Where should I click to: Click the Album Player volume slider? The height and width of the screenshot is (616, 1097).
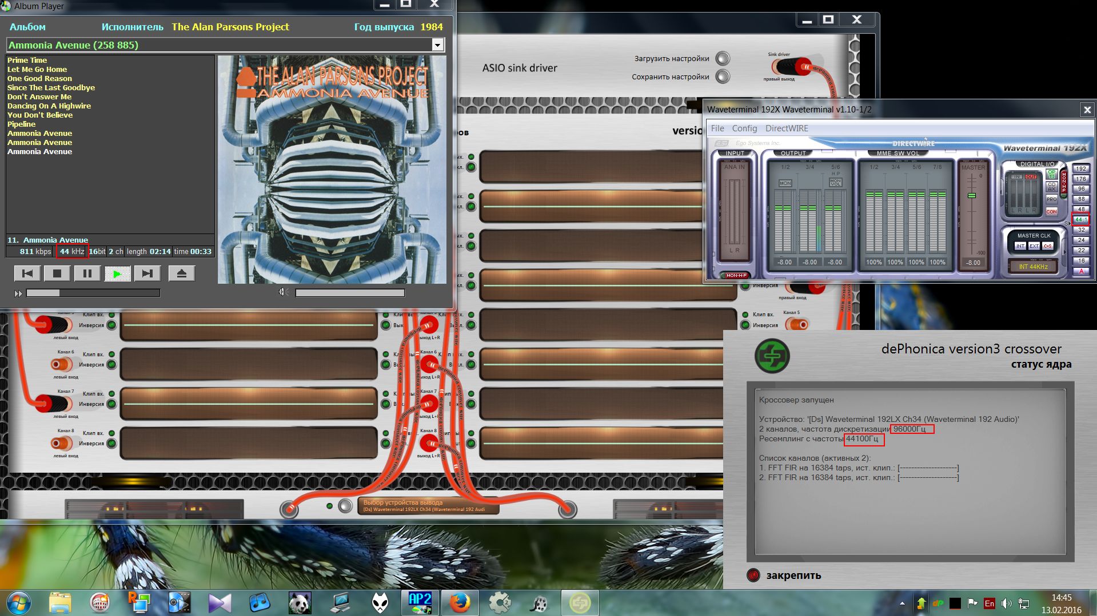pos(349,293)
